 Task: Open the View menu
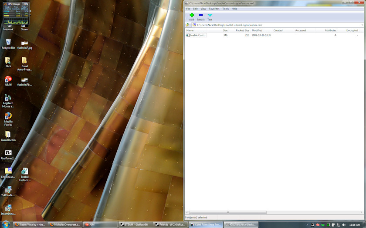coord(203,9)
